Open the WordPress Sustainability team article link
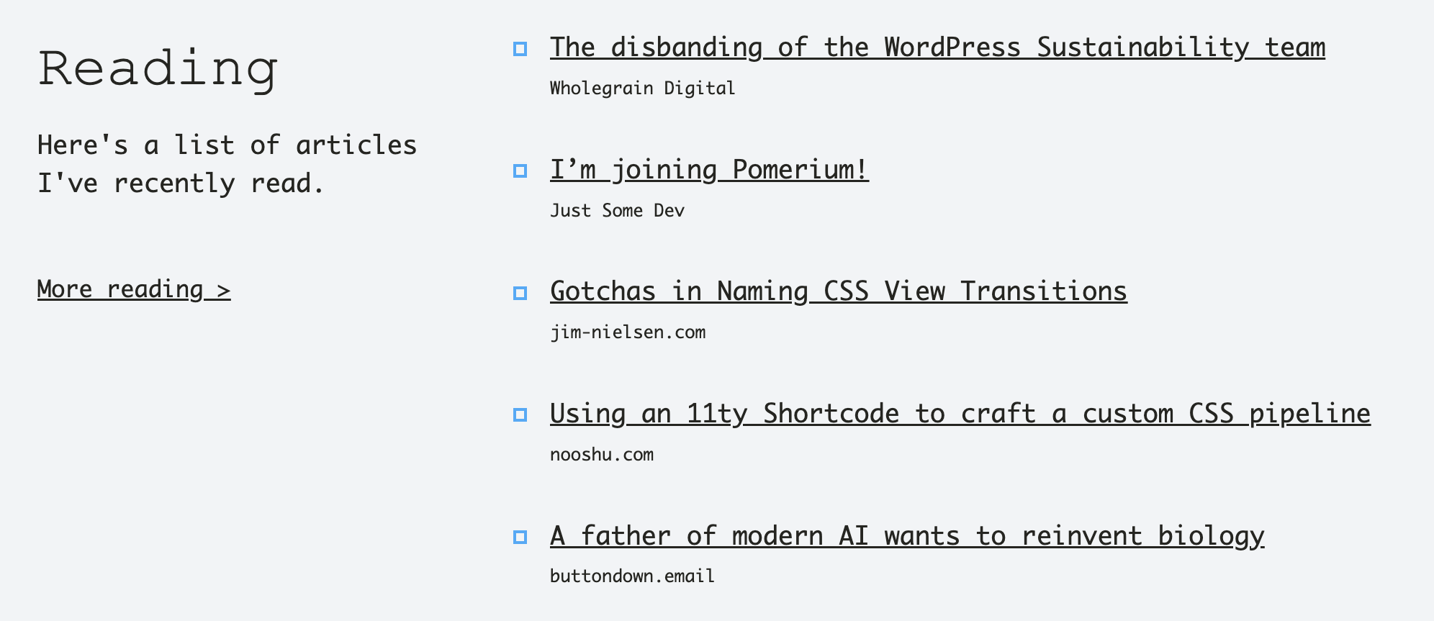1434x621 pixels. pyautogui.click(x=937, y=47)
